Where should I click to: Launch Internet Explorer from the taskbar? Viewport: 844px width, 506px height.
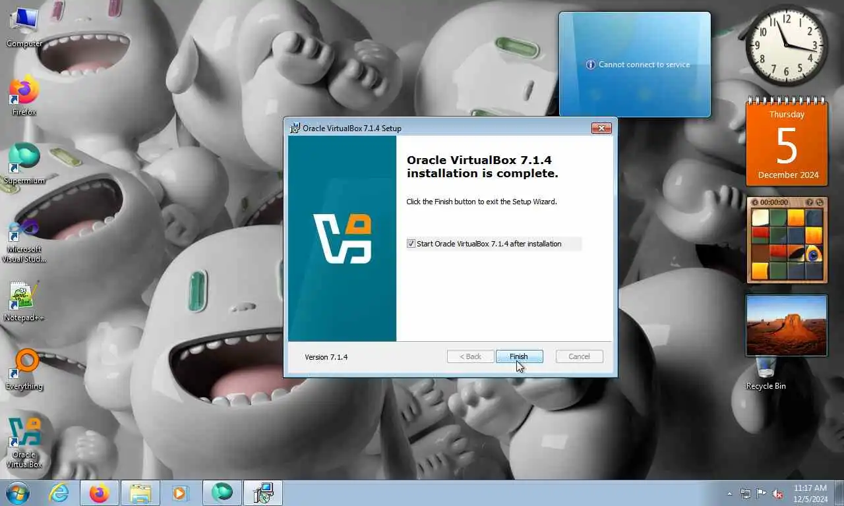tap(59, 493)
